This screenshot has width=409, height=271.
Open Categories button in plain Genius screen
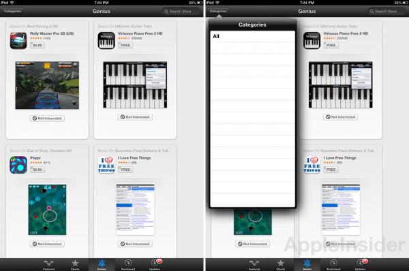pyautogui.click(x=12, y=11)
